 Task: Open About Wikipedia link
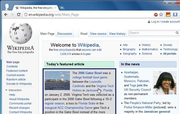tap(19, 99)
